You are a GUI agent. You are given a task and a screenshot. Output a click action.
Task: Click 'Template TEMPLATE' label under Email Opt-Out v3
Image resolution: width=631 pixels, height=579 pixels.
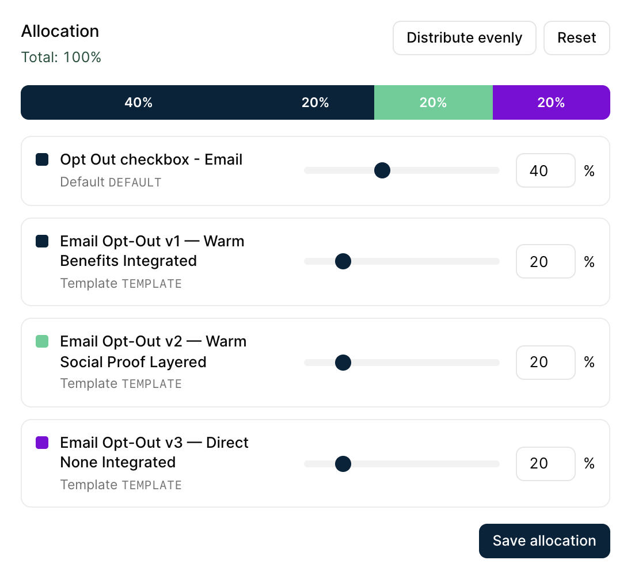pyautogui.click(x=121, y=485)
